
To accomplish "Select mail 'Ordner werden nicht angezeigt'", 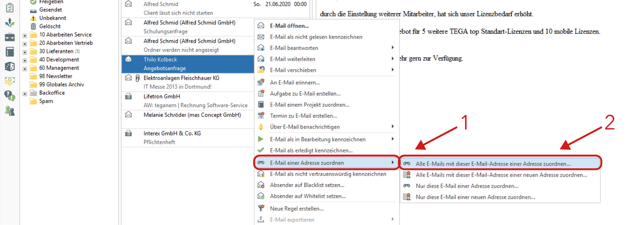I will point(181,50).
